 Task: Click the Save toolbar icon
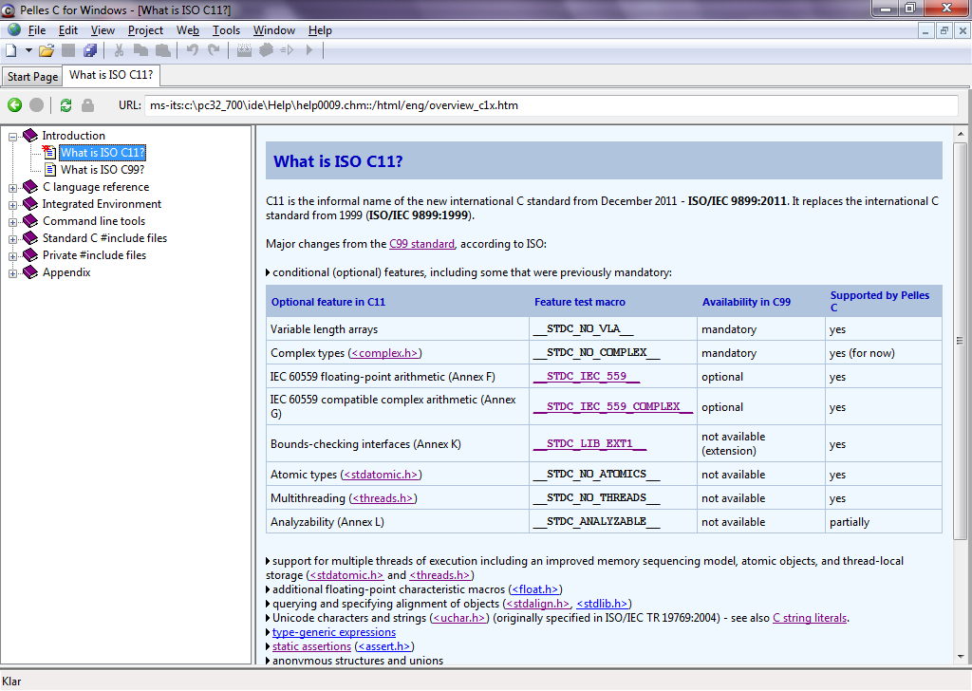pyautogui.click(x=68, y=50)
